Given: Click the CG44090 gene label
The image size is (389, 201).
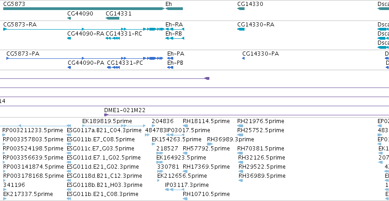Looking at the screenshot, I should [x=80, y=14].
